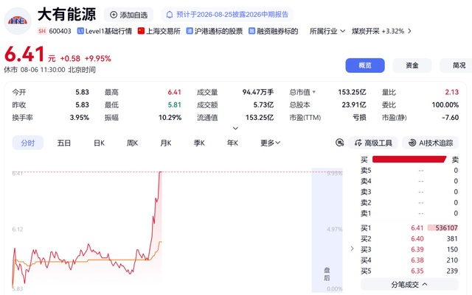Click the 买1 price 6.41
Screen dimensions: 472x295
point(417,228)
